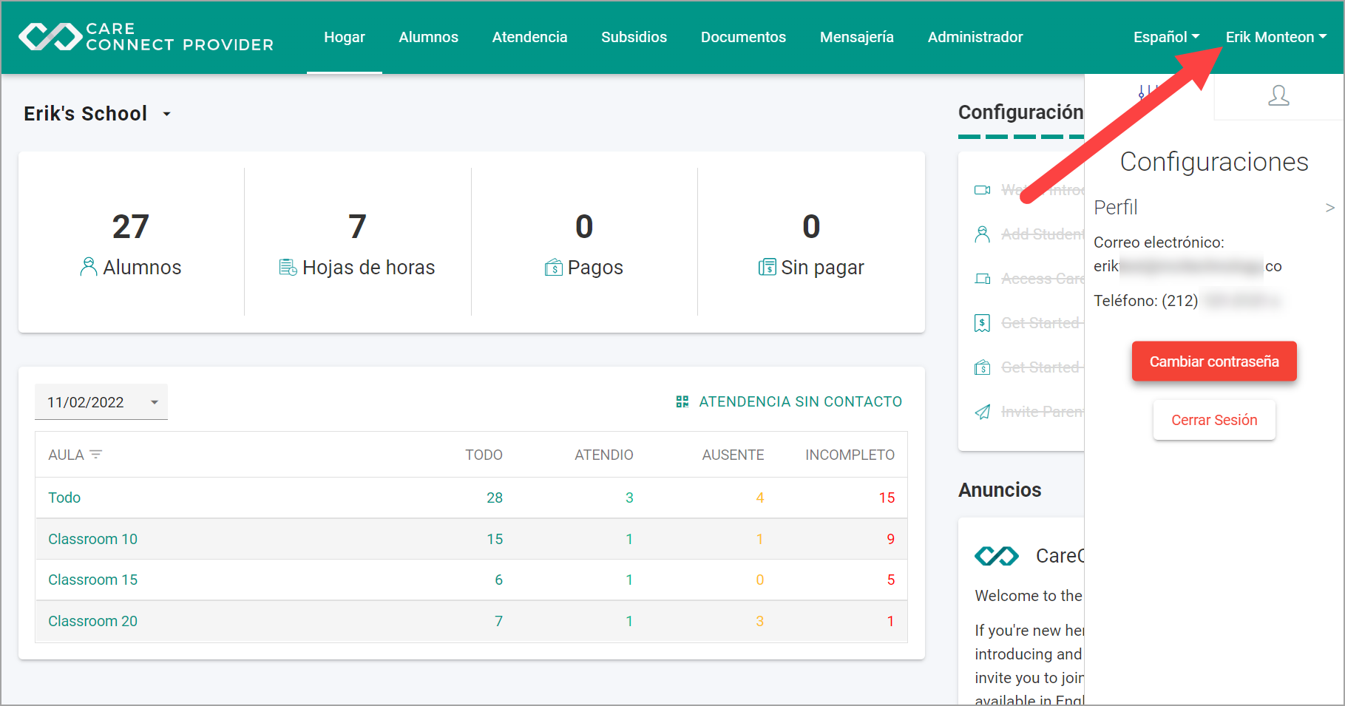Click the video icon in Configuración checklist
Image resolution: width=1345 pixels, height=706 pixels.
[x=982, y=190]
